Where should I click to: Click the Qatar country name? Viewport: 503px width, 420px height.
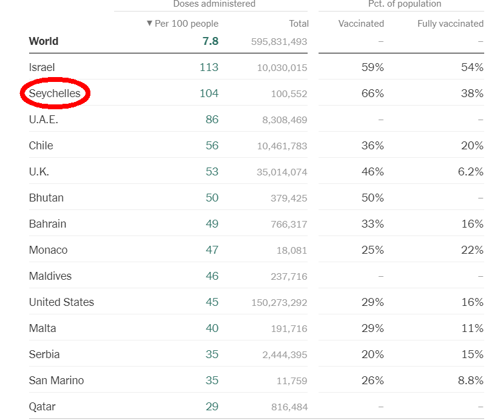[42, 407]
